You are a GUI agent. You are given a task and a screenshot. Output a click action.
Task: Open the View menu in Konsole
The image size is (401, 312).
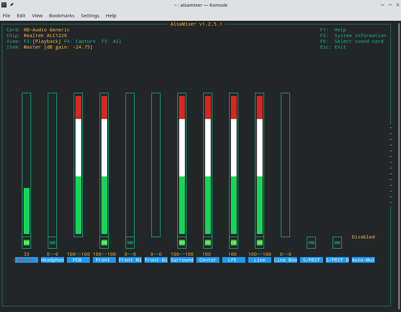[x=37, y=16]
